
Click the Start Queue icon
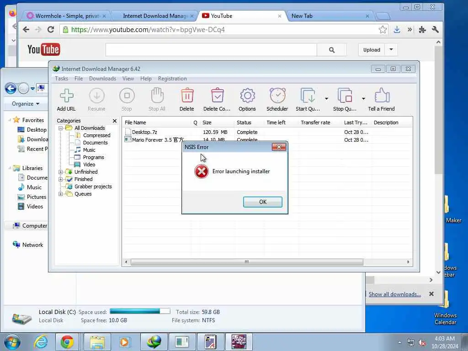[x=308, y=96]
